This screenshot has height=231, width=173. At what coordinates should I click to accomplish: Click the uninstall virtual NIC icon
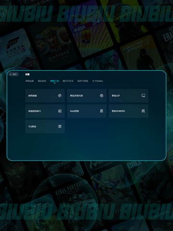pos(60,111)
